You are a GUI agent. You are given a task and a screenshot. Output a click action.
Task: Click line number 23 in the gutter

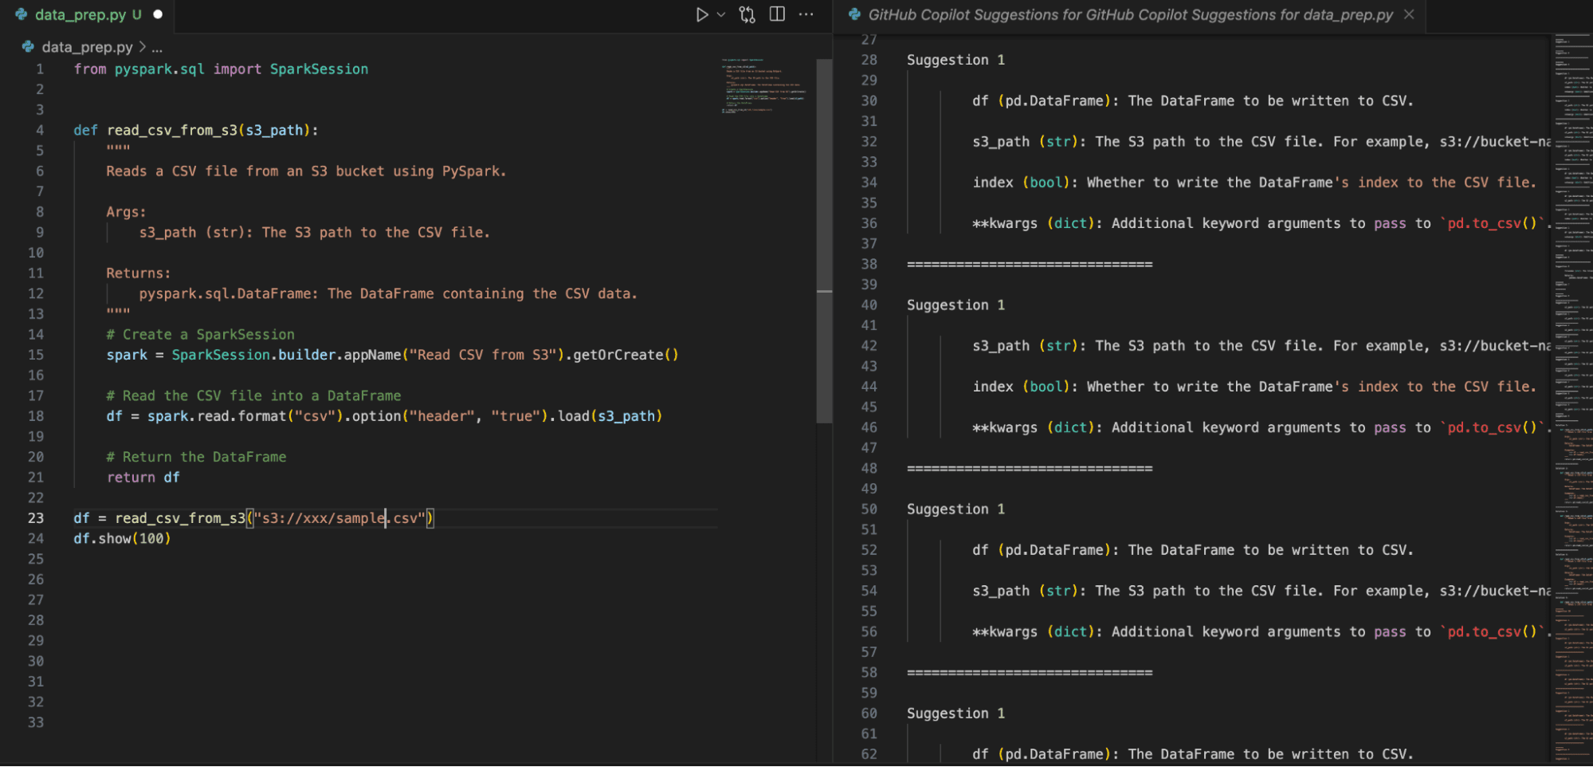36,518
